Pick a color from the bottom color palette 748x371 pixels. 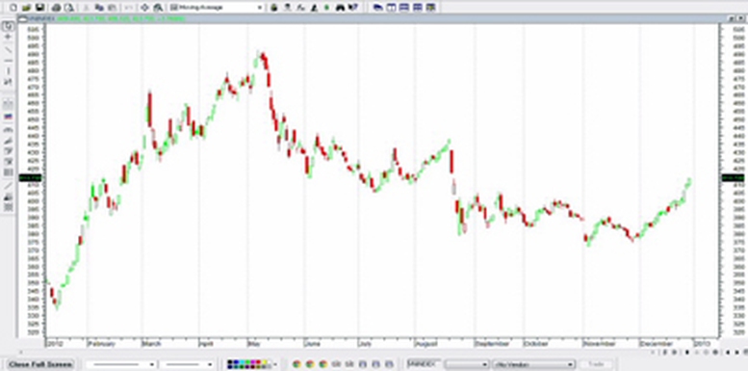(249, 364)
